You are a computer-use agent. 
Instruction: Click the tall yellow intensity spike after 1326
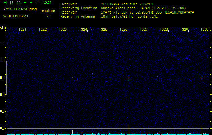pyautogui.click(x=129, y=129)
